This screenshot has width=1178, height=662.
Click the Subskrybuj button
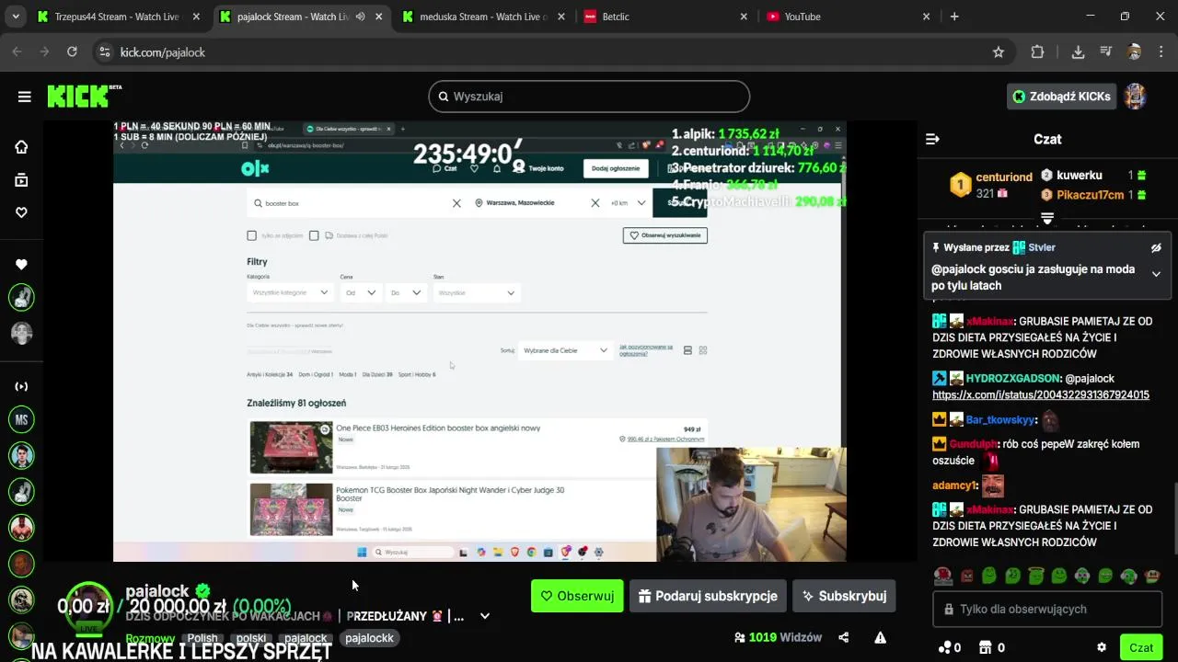(x=844, y=596)
